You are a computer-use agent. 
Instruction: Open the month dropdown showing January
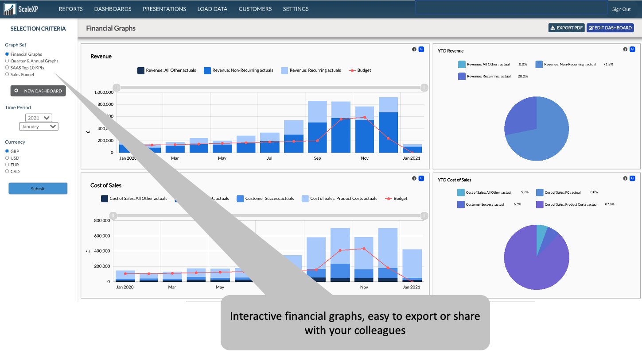39,127
